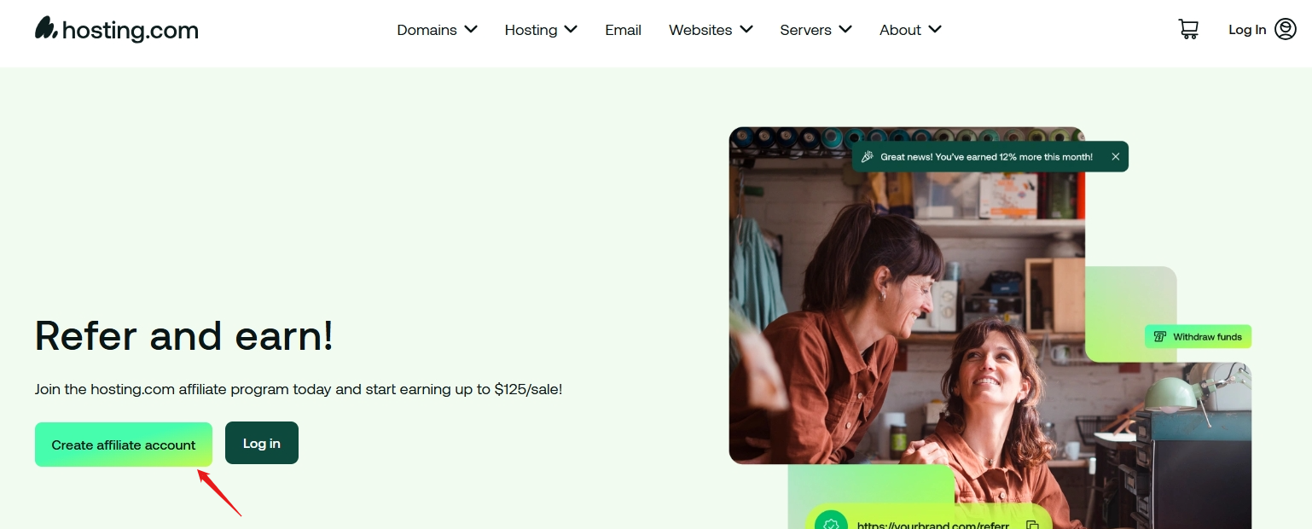Viewport: 1312px width, 529px height.
Task: Click the user profile icon beside Log In
Action: click(x=1286, y=29)
